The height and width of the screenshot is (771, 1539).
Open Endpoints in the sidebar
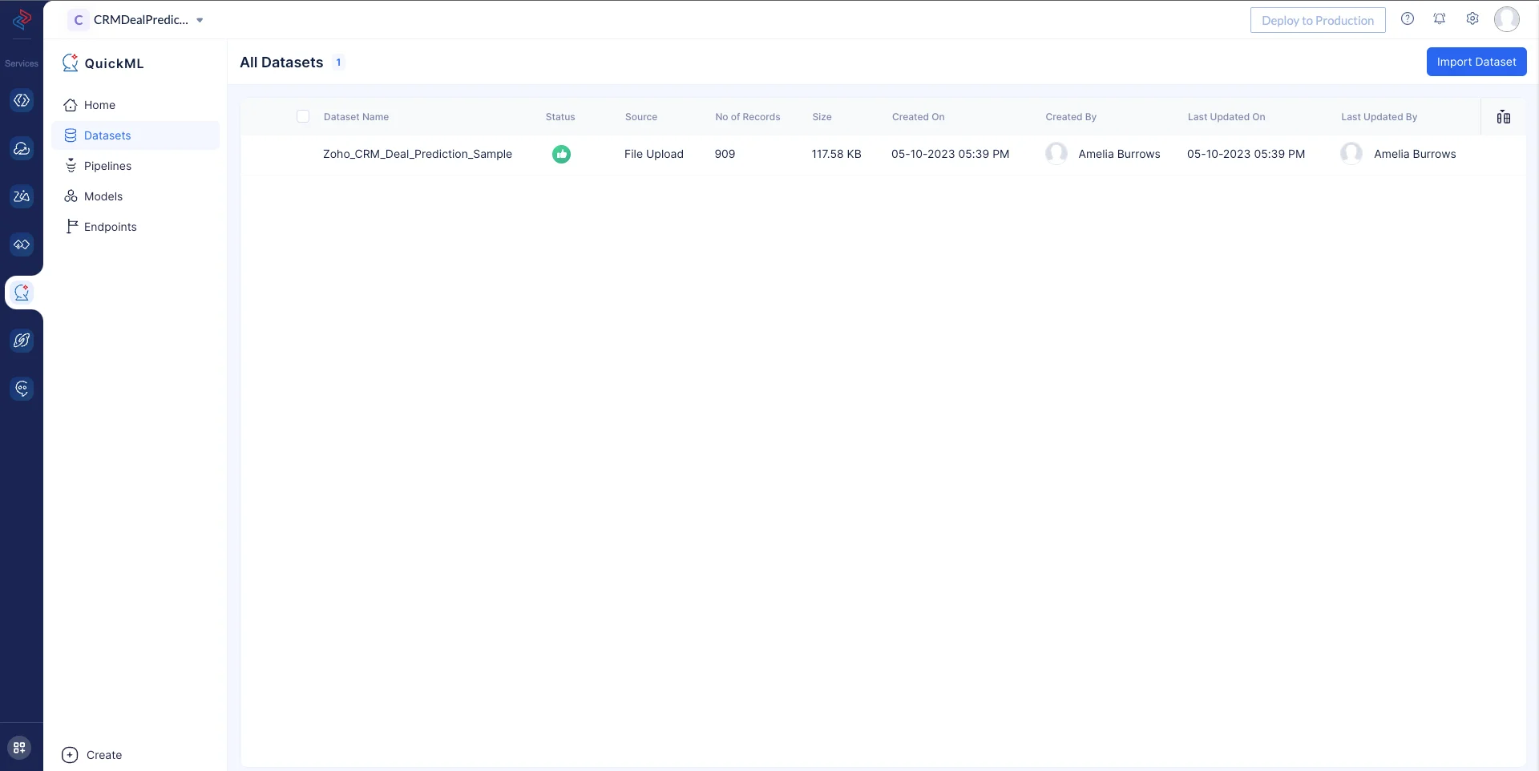click(135, 227)
